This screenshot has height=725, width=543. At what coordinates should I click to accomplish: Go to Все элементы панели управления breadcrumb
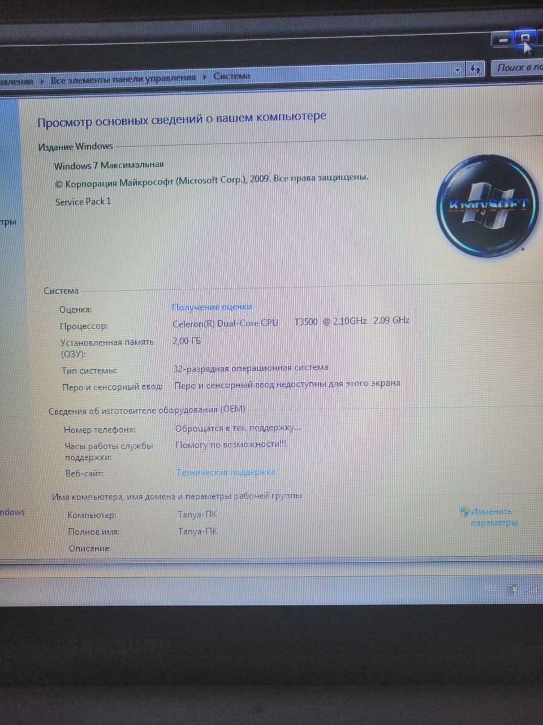pyautogui.click(x=123, y=79)
